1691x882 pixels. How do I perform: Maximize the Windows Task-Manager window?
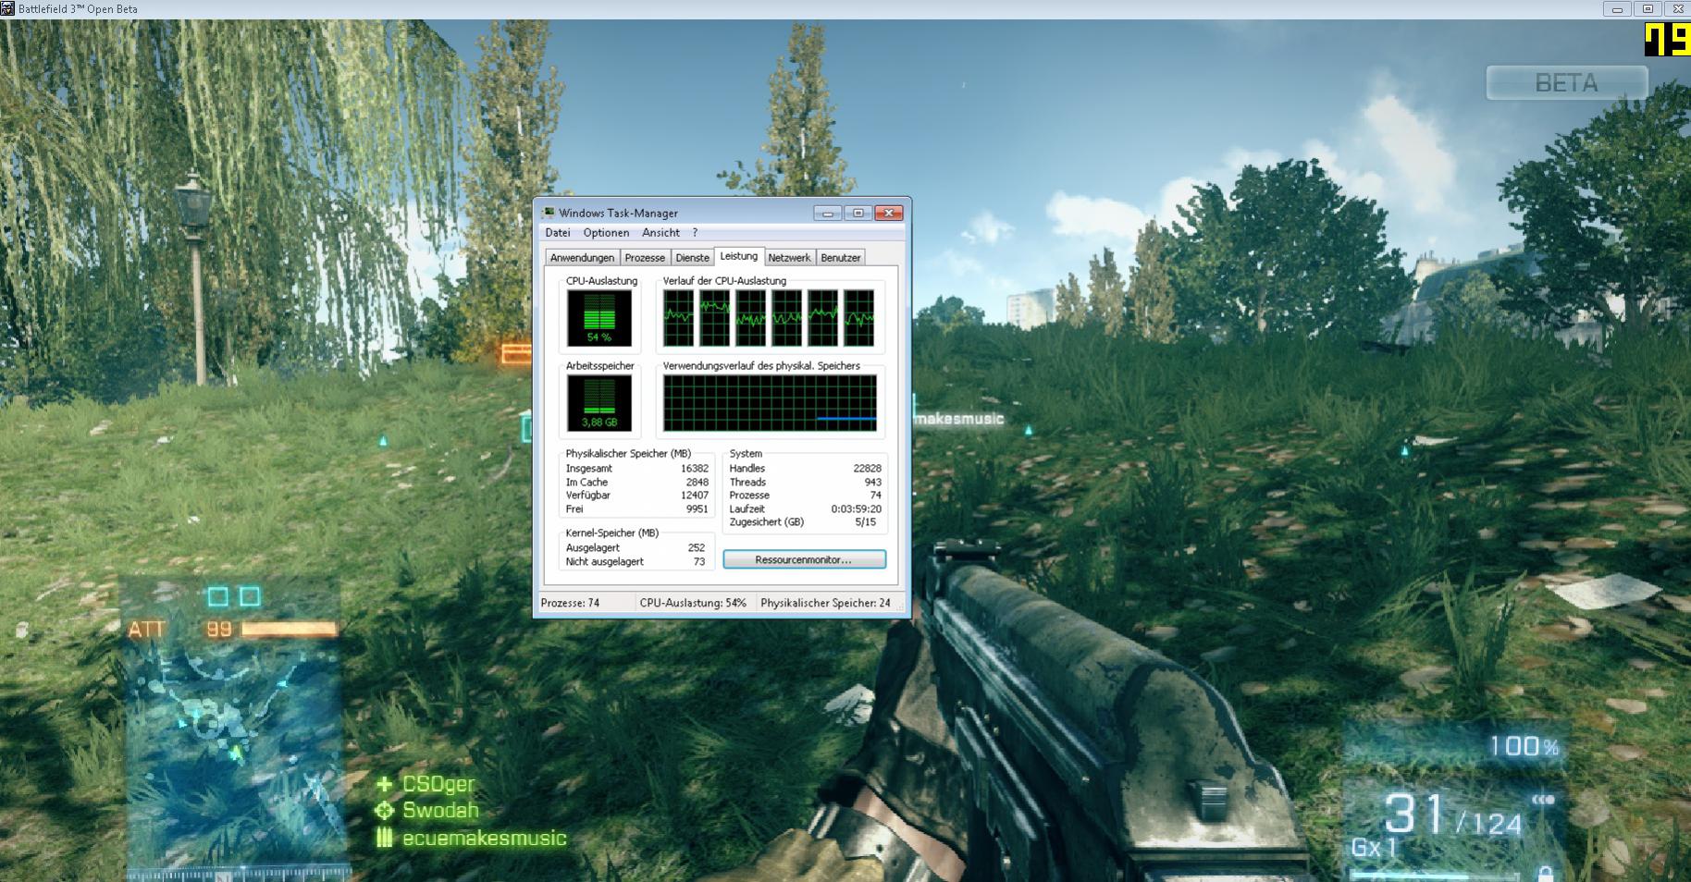tap(858, 213)
